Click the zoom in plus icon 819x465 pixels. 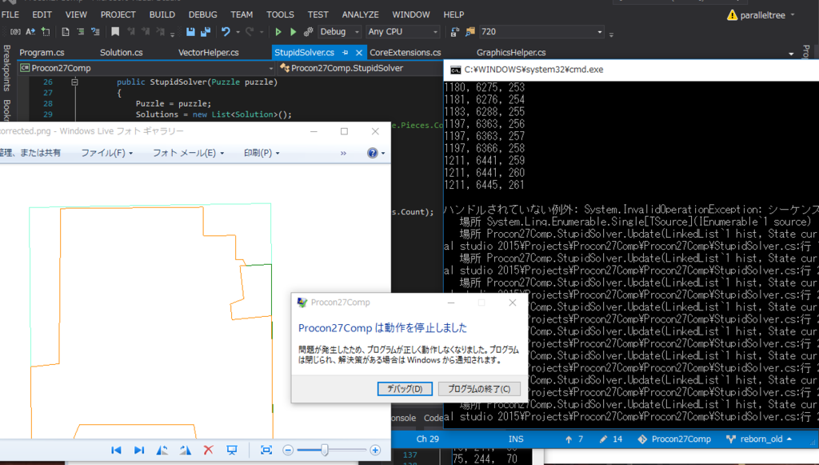point(375,451)
